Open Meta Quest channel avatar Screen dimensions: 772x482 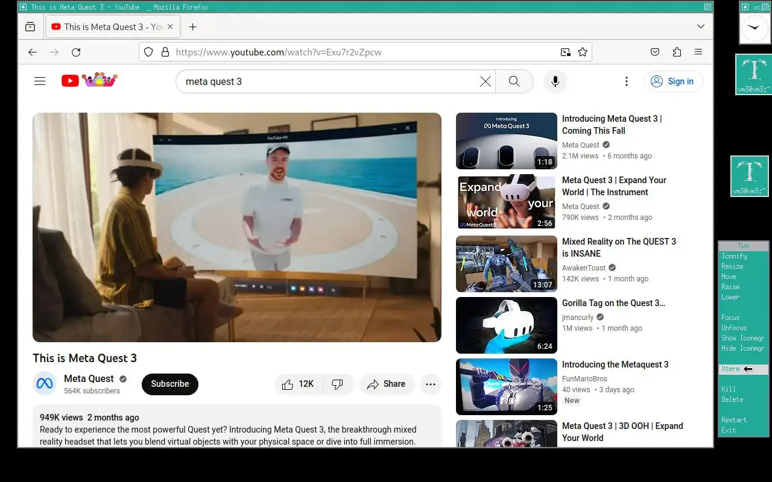coord(45,384)
